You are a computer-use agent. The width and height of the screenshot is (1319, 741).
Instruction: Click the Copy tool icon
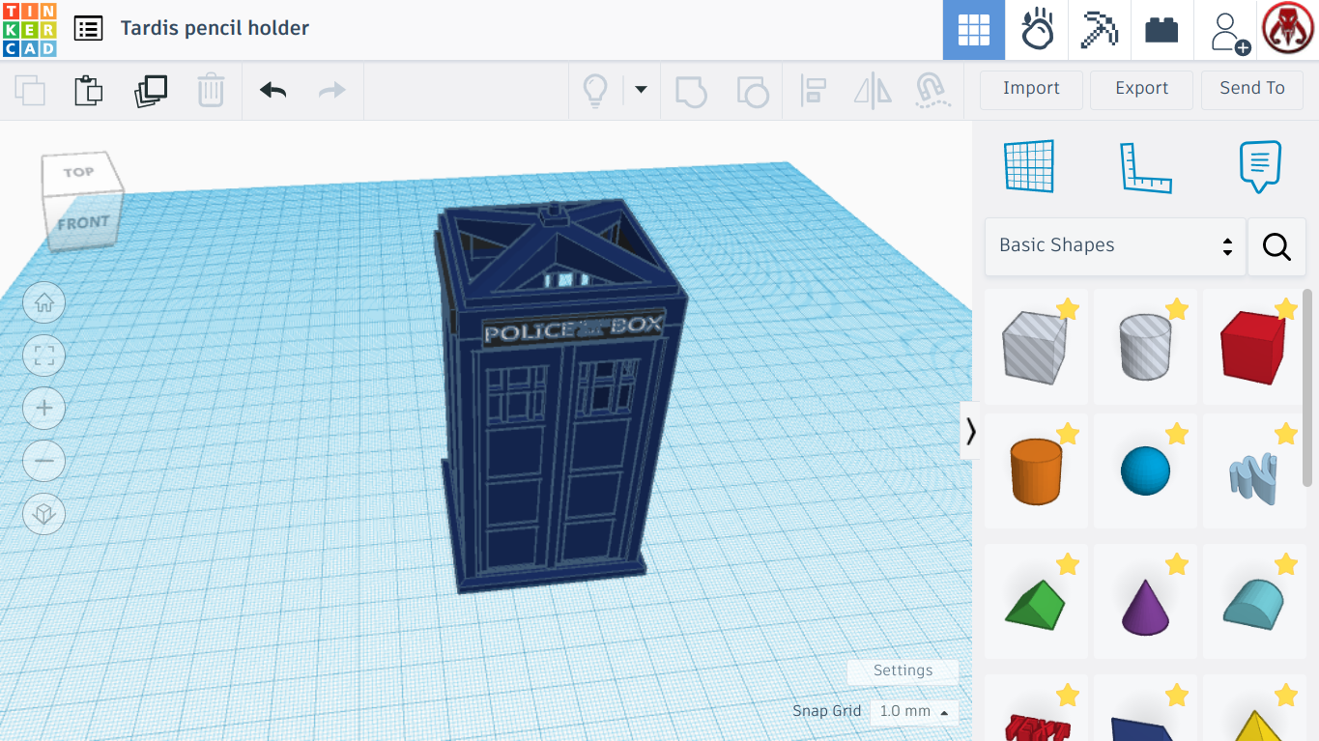click(x=30, y=91)
